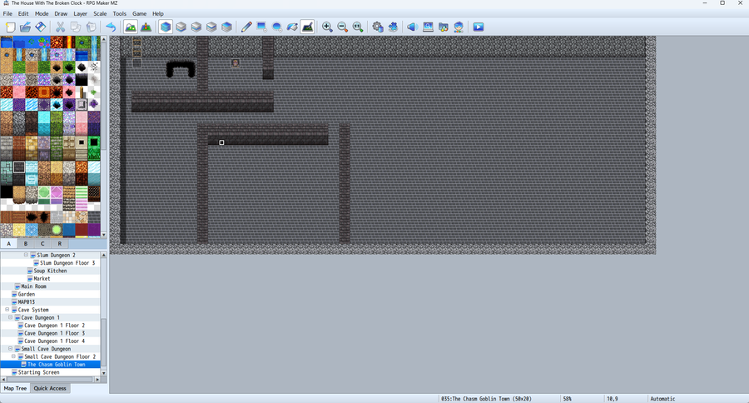Click the Paste clipboard icon
The height and width of the screenshot is (403, 749).
[92, 27]
